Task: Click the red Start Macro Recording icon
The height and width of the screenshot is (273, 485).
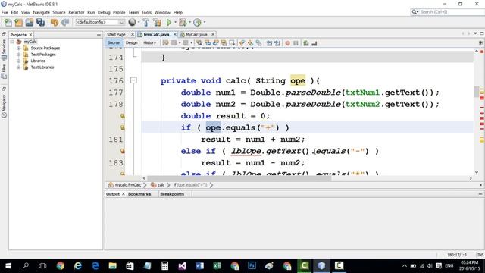Action: coord(288,43)
